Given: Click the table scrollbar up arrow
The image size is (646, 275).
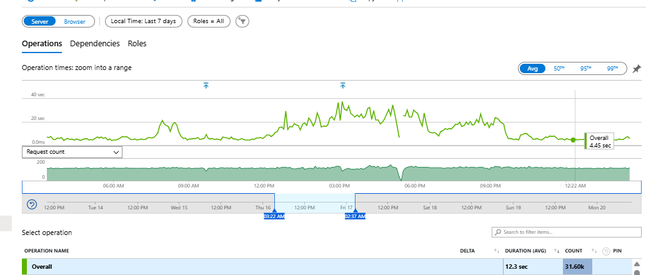Looking at the screenshot, I should pyautogui.click(x=637, y=264).
